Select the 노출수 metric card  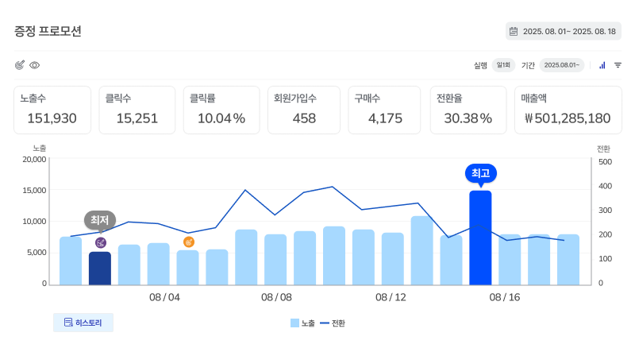(x=52, y=110)
